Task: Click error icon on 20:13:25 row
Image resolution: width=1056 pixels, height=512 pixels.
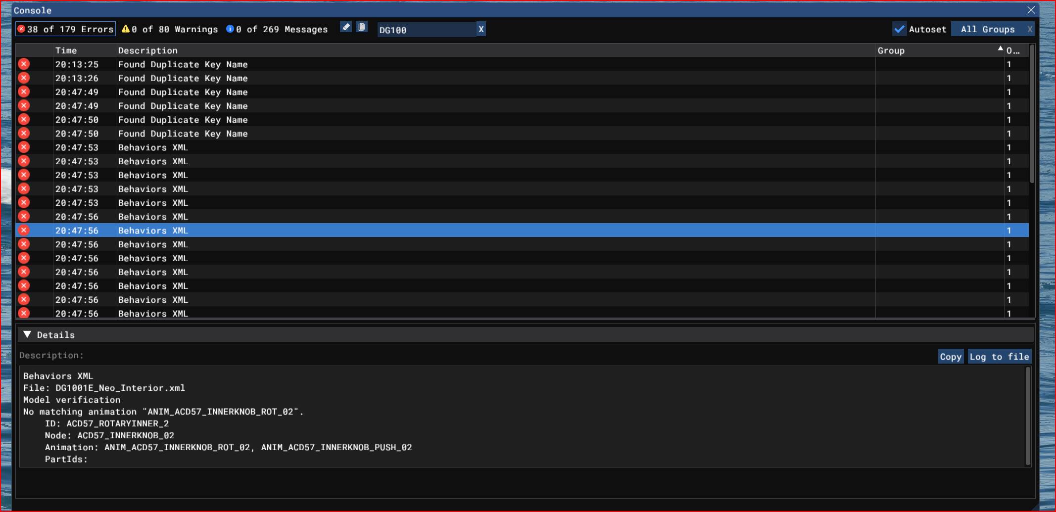Action: coord(24,64)
